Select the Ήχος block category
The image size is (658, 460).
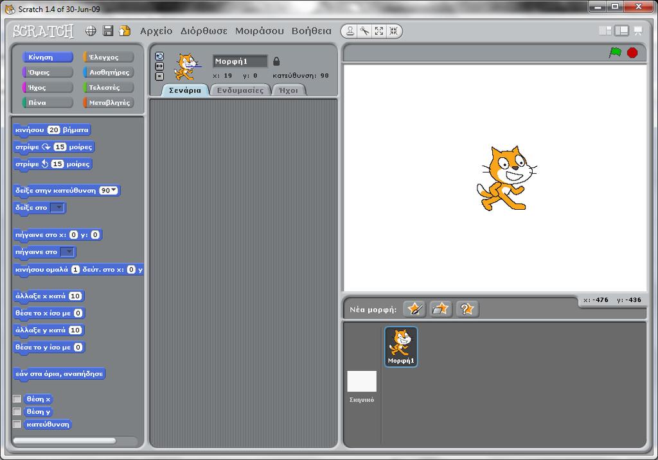(48, 87)
